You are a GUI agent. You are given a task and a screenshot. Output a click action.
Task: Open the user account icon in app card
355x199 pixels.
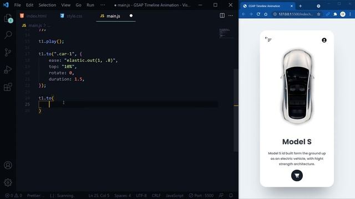324,40
